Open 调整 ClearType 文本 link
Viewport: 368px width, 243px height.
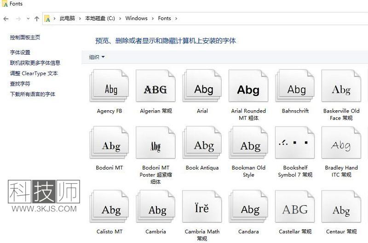[34, 73]
